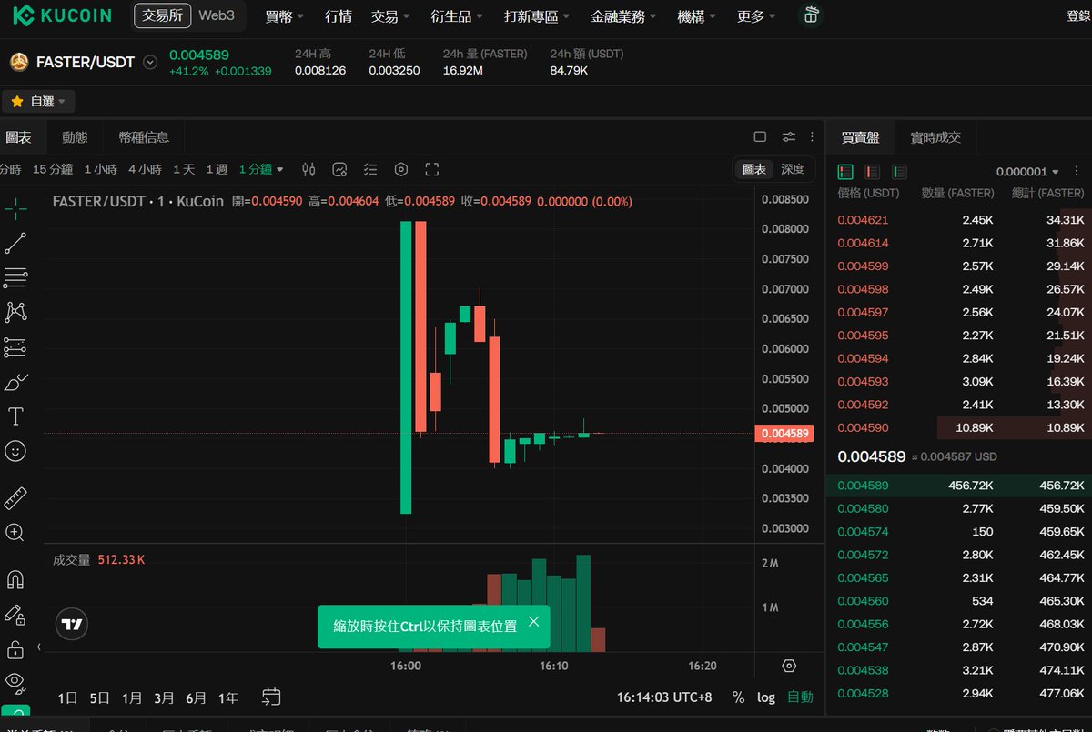Click the layout square icon above chart

pyautogui.click(x=760, y=137)
